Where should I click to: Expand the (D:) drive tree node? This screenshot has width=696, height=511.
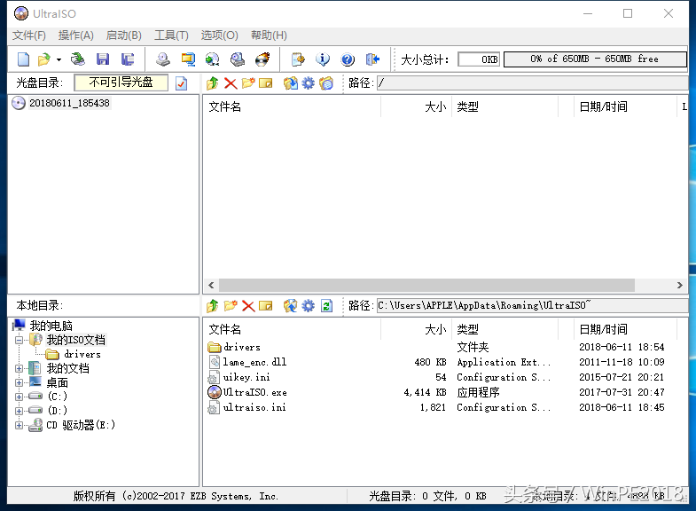point(20,411)
